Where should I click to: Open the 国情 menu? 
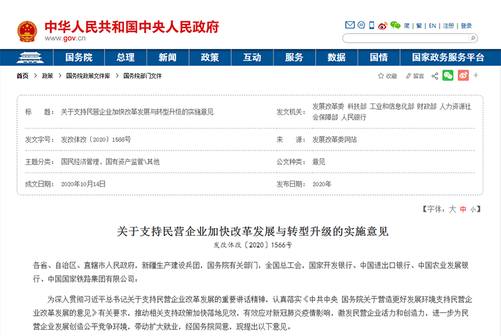tap(379, 58)
